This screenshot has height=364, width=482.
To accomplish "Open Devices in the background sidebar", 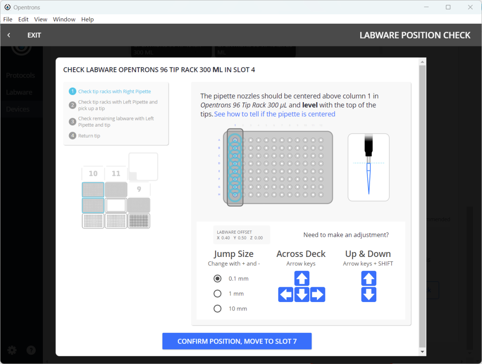I will [x=18, y=109].
